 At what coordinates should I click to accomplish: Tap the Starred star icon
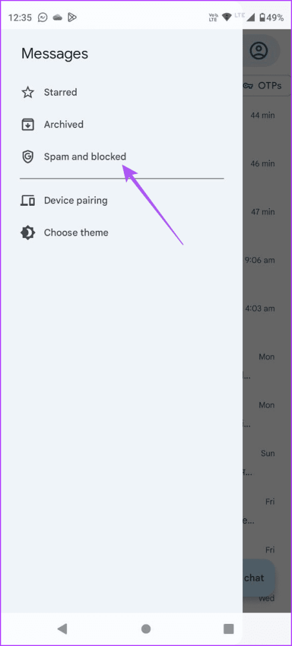pyautogui.click(x=28, y=92)
